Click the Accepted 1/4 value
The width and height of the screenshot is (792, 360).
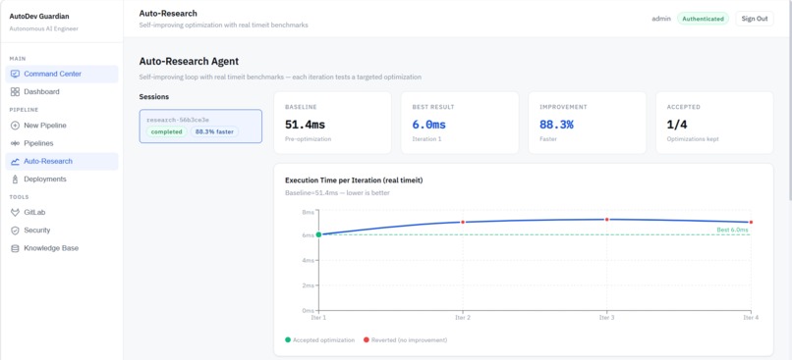tap(677, 125)
